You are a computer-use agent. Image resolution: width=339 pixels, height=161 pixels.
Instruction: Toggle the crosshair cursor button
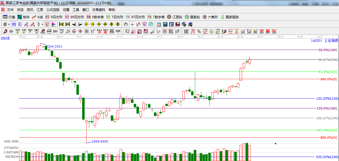[132, 24]
